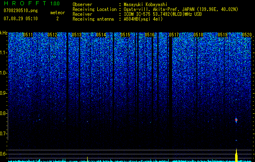Select the filename 0708290510.png
The height and width of the screenshot is (162, 255).
(x=21, y=11)
